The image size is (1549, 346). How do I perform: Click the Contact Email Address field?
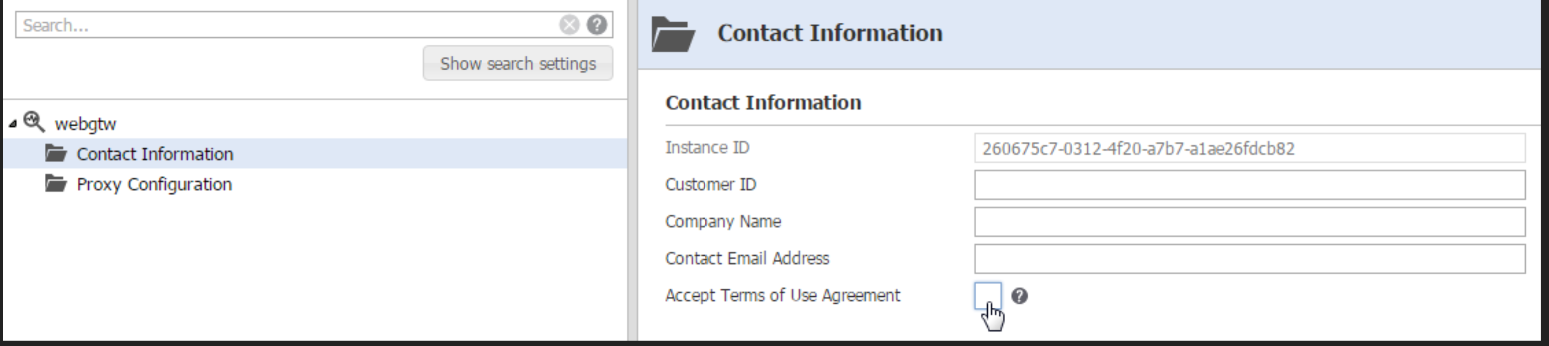(x=1250, y=258)
